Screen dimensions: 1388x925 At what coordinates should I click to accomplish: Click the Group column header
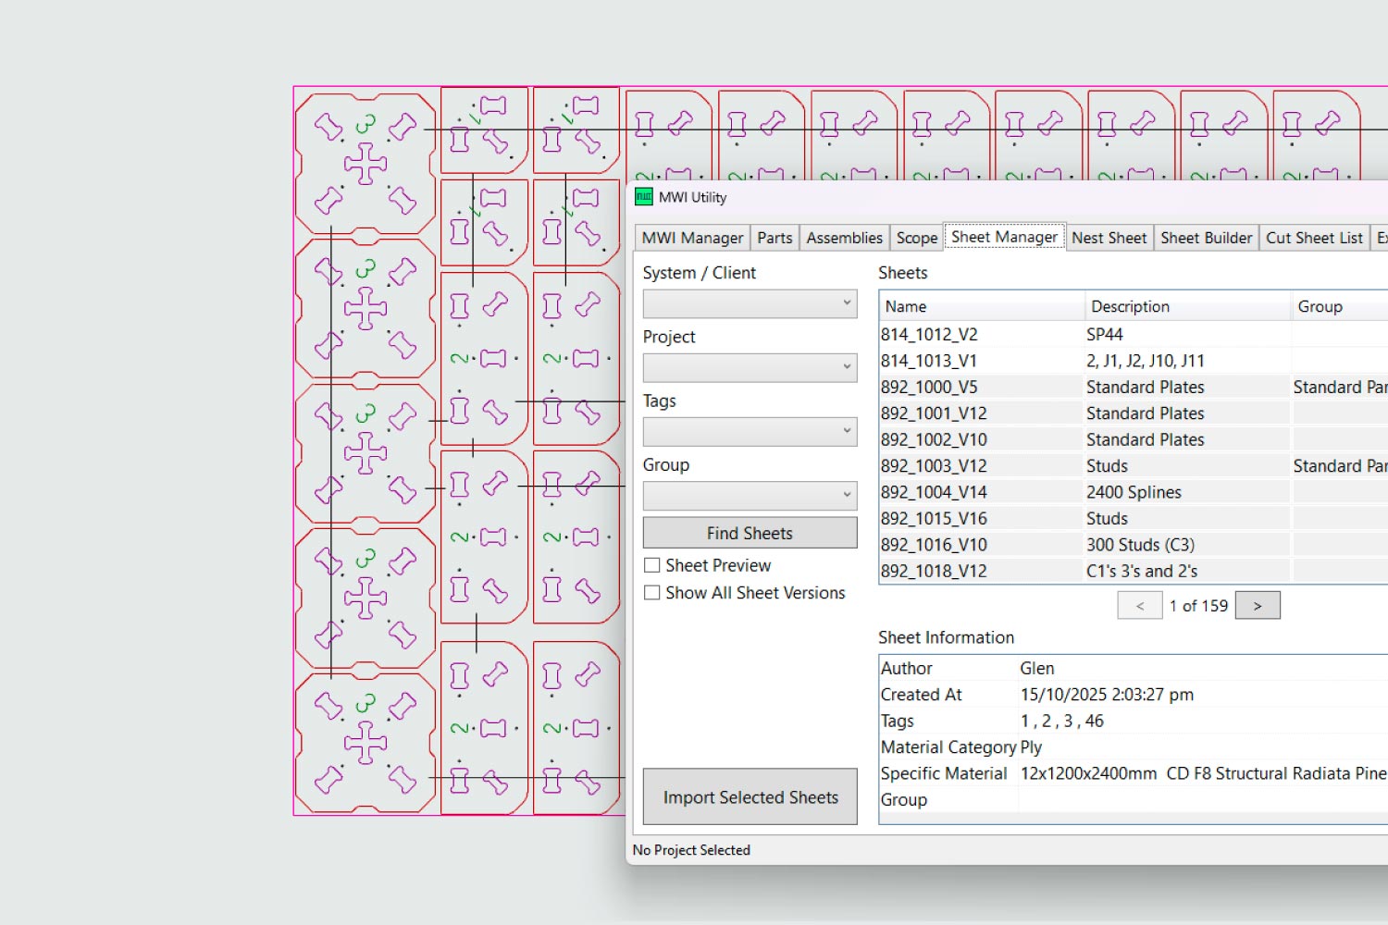pyautogui.click(x=1340, y=306)
